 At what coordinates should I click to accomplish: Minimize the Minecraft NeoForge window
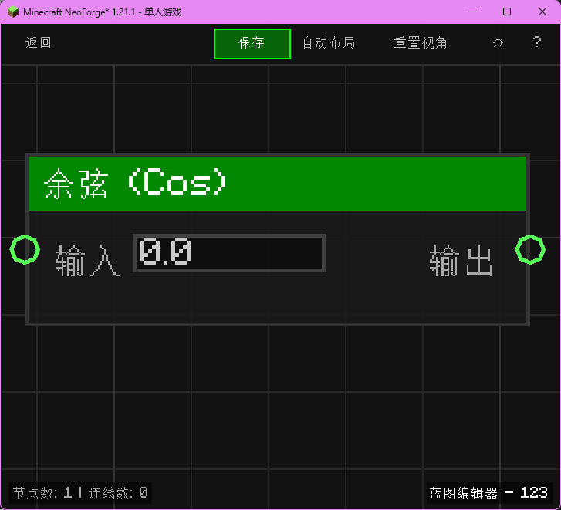471,12
